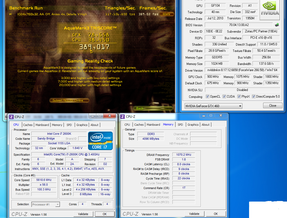Screen dimensions: 287x218
Task: Click the DRAM Frequency 1070.2 MHz value
Action: point(184,155)
